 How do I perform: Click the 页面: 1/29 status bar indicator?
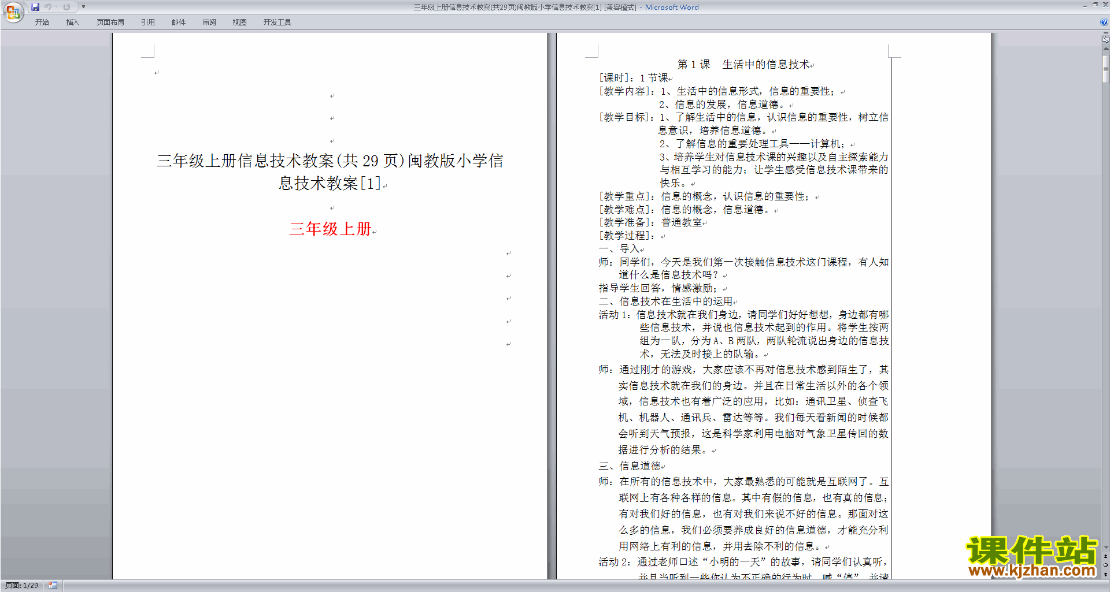22,586
